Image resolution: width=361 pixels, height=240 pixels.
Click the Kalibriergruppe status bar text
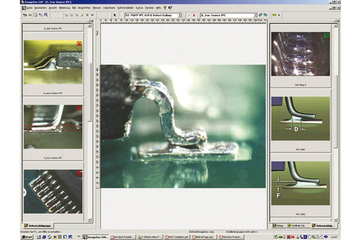pos(242,232)
